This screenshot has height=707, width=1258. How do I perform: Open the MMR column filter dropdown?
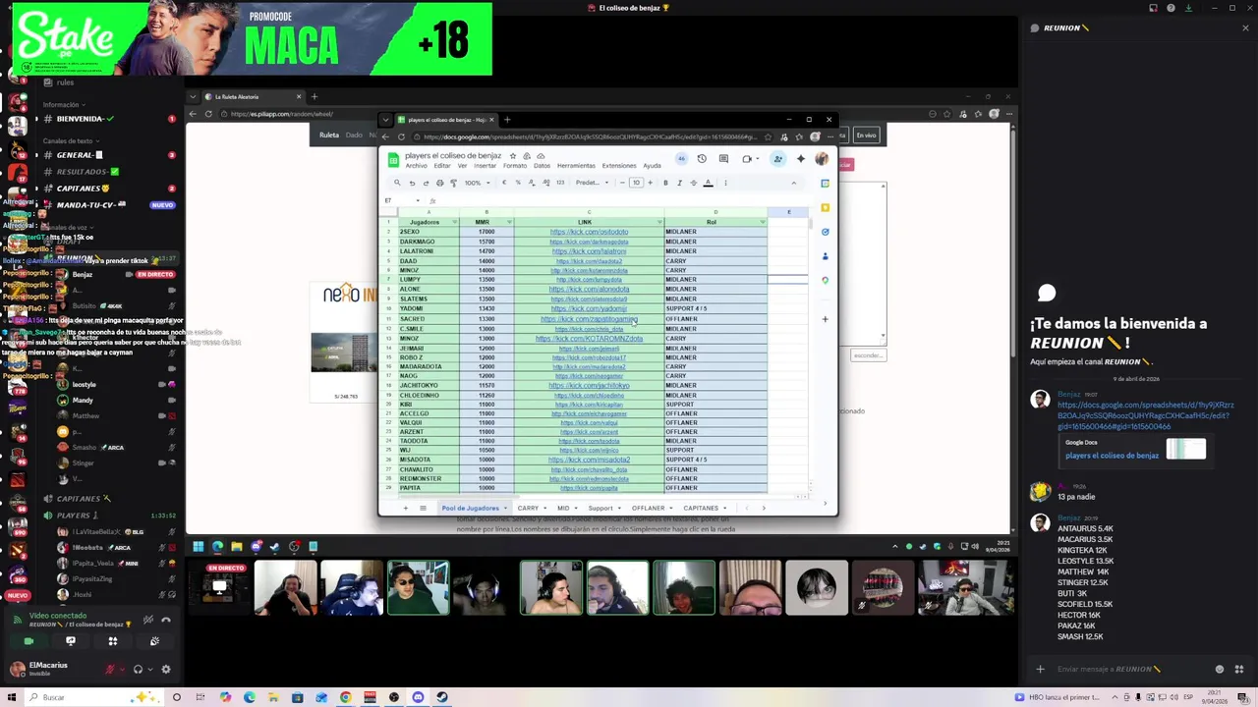[x=508, y=222]
